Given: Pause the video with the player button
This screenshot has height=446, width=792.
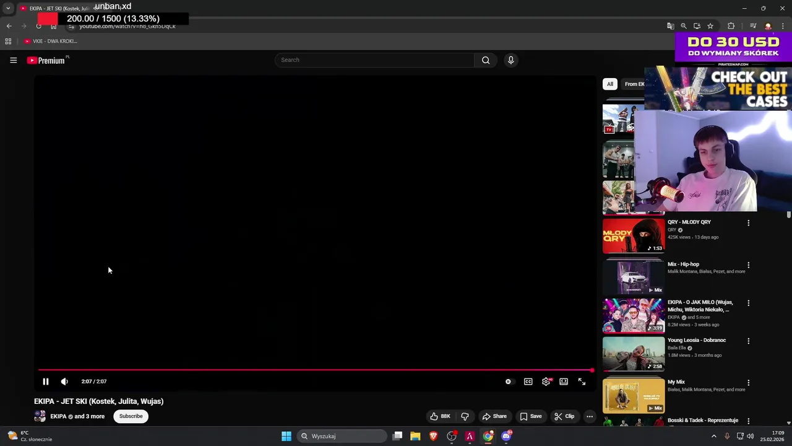Looking at the screenshot, I should click(45, 382).
